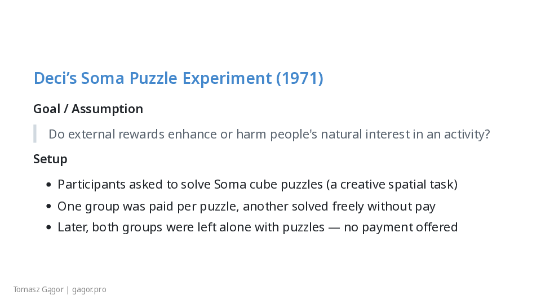The image size is (541, 304).
Task: Click the slide title "Deci's Soma Puzzle Experiment"
Action: (x=152, y=78)
